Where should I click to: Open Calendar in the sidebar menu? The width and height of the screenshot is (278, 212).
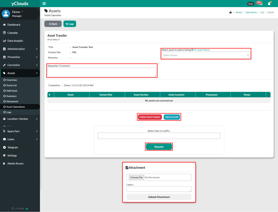pyautogui.click(x=12, y=33)
